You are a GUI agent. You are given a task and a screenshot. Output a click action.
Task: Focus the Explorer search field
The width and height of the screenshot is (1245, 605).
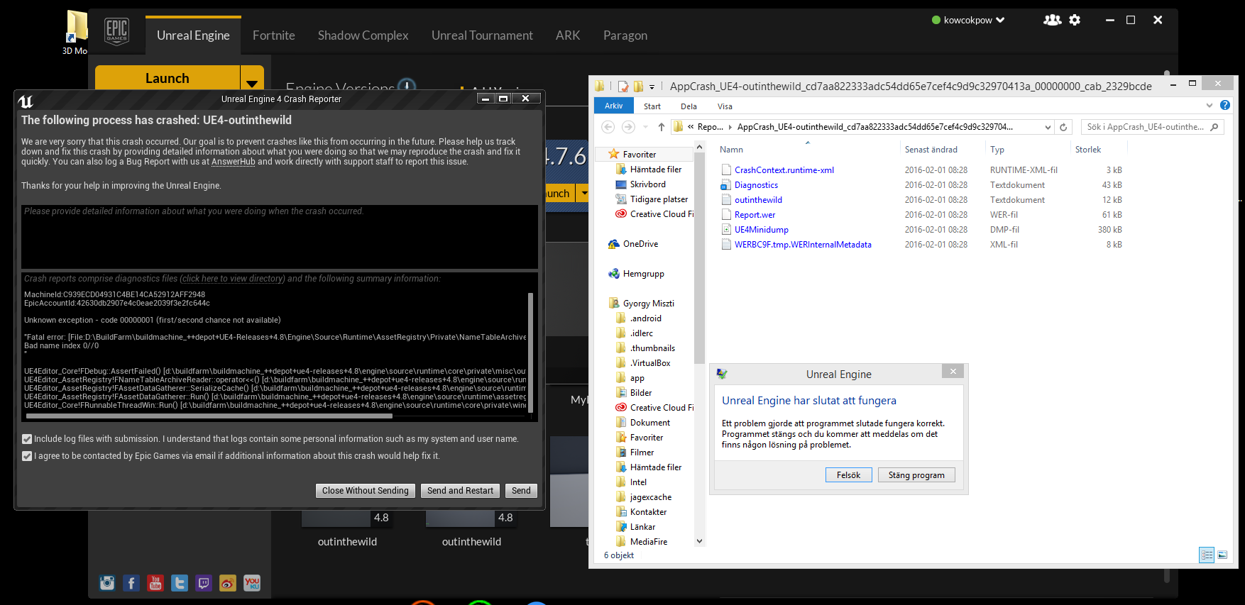click(x=1152, y=127)
